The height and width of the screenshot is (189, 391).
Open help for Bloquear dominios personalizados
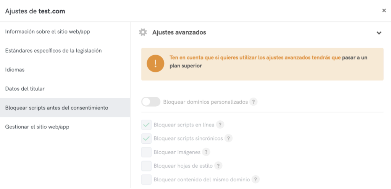tap(253, 102)
